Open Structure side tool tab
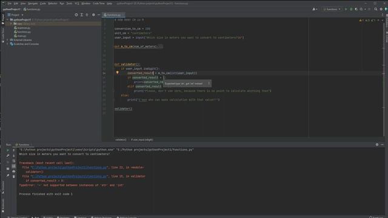The image size is (388, 218). (2, 187)
